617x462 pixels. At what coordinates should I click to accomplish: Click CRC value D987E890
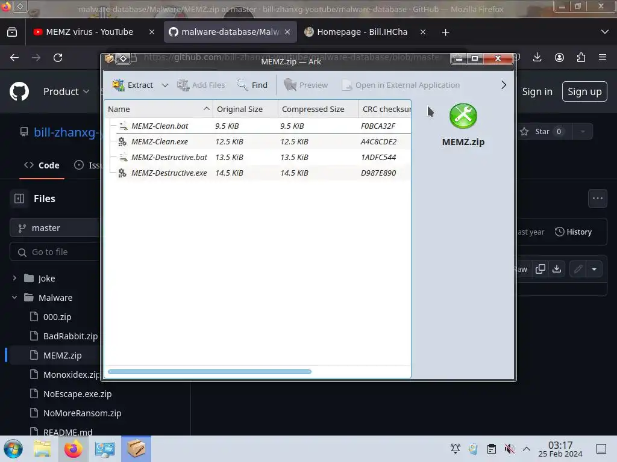click(378, 173)
